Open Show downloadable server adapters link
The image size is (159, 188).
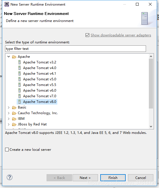point(121,35)
